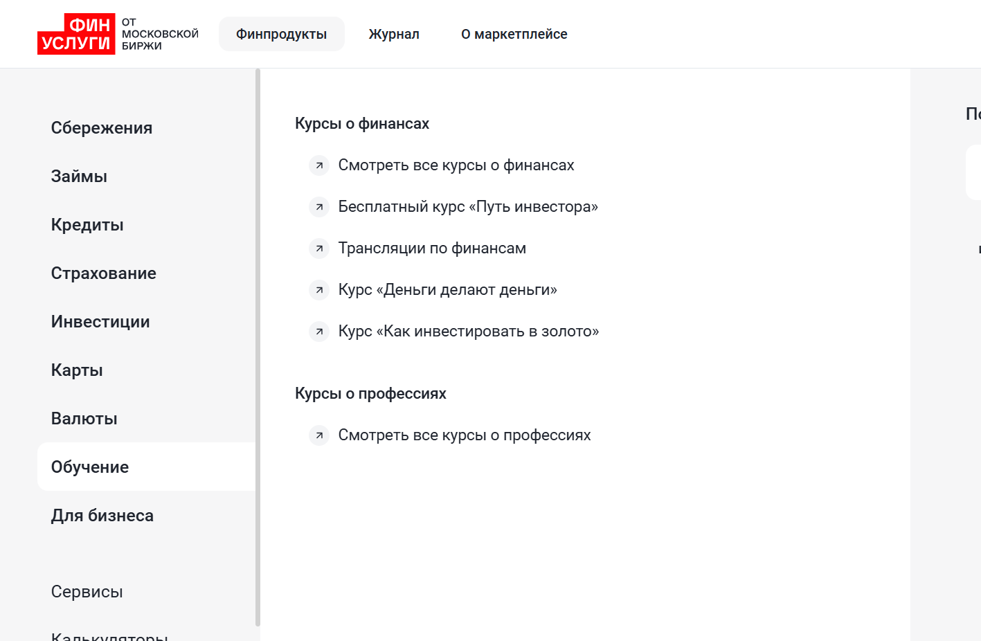Open the «Кредиты» category
This screenshot has height=641, width=981.
point(87,224)
